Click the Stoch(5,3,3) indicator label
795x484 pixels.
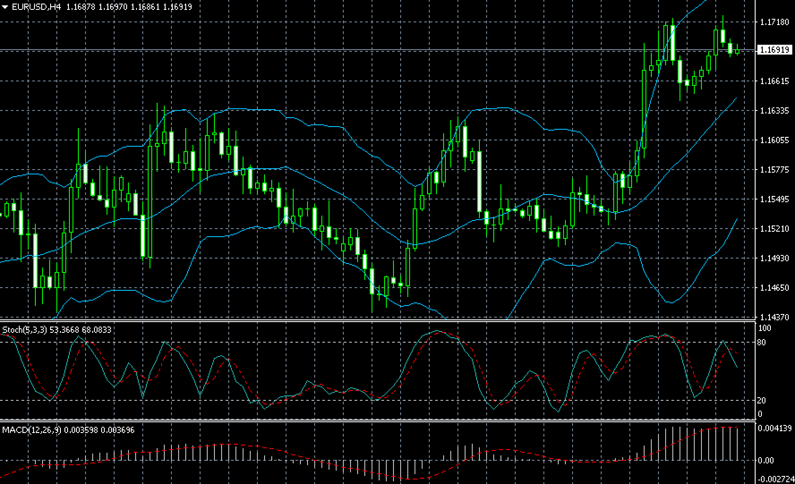[25, 330]
